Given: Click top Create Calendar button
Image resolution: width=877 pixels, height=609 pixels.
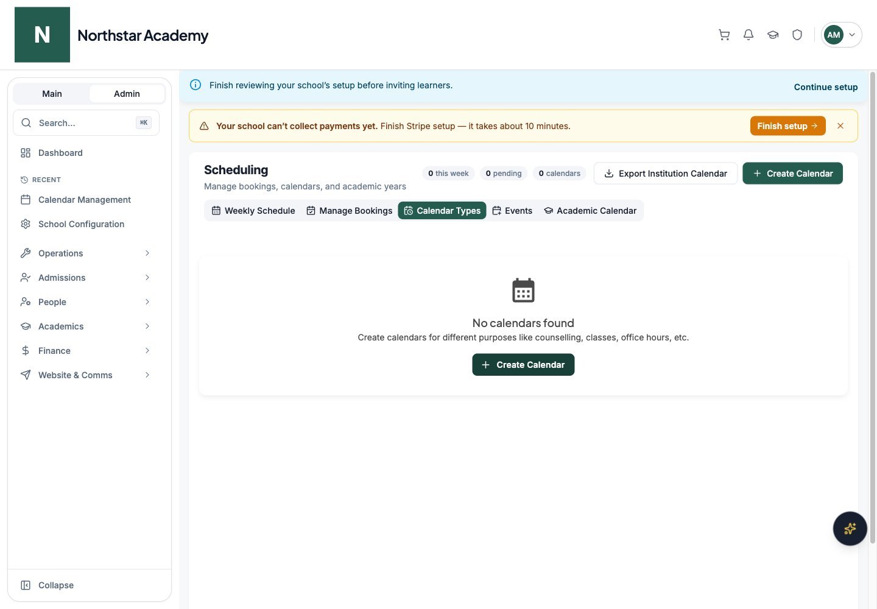Looking at the screenshot, I should pos(792,174).
